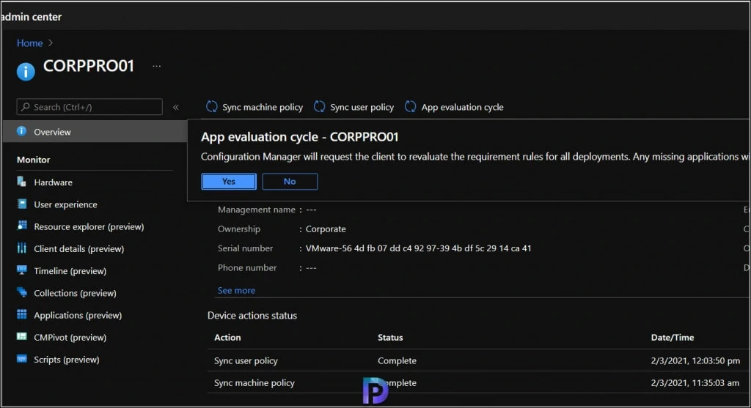751x408 pixels.
Task: Click the User experience icon
Action: (x=21, y=204)
